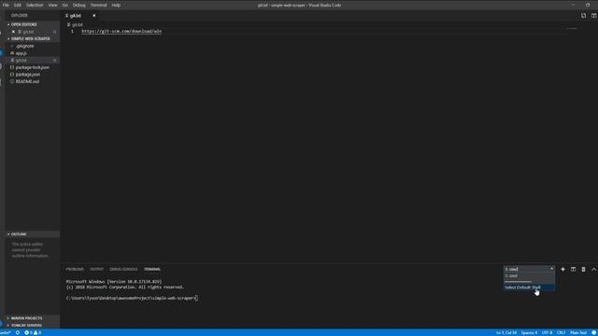Open package-lock.json file
Screen dimensions: 598x336
pyautogui.click(x=33, y=67)
